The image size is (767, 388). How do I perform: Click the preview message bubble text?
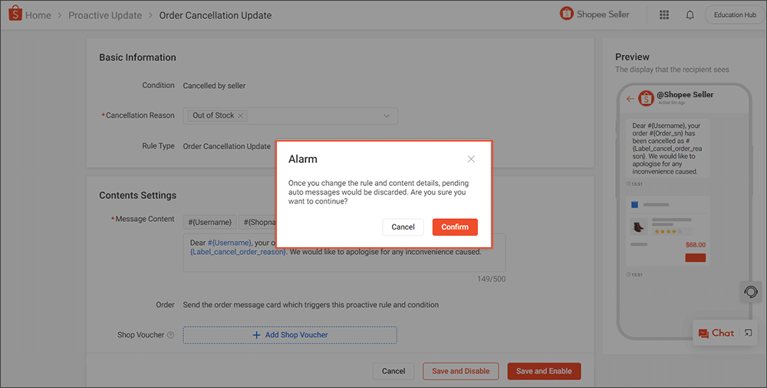[x=667, y=148]
